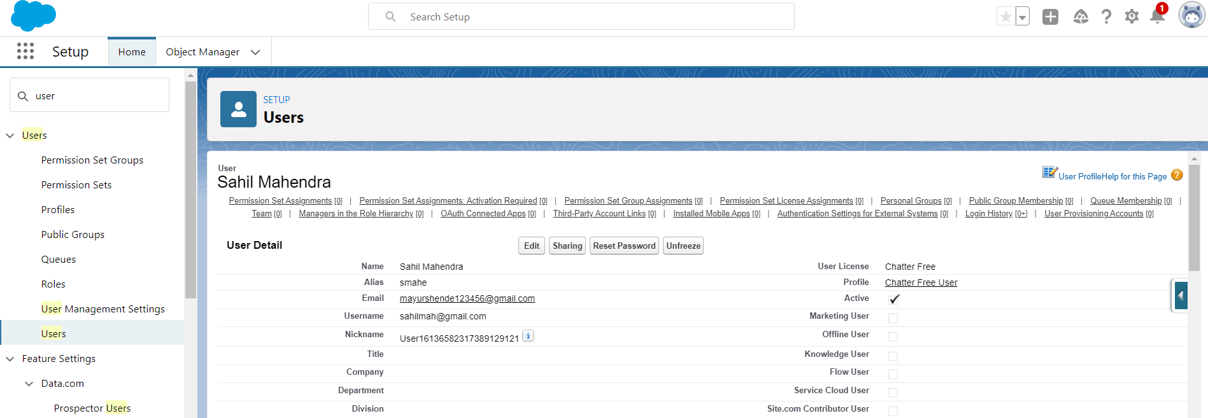The height and width of the screenshot is (418, 1208).
Task: Click the Salesforce cloud logo
Action: click(x=33, y=16)
